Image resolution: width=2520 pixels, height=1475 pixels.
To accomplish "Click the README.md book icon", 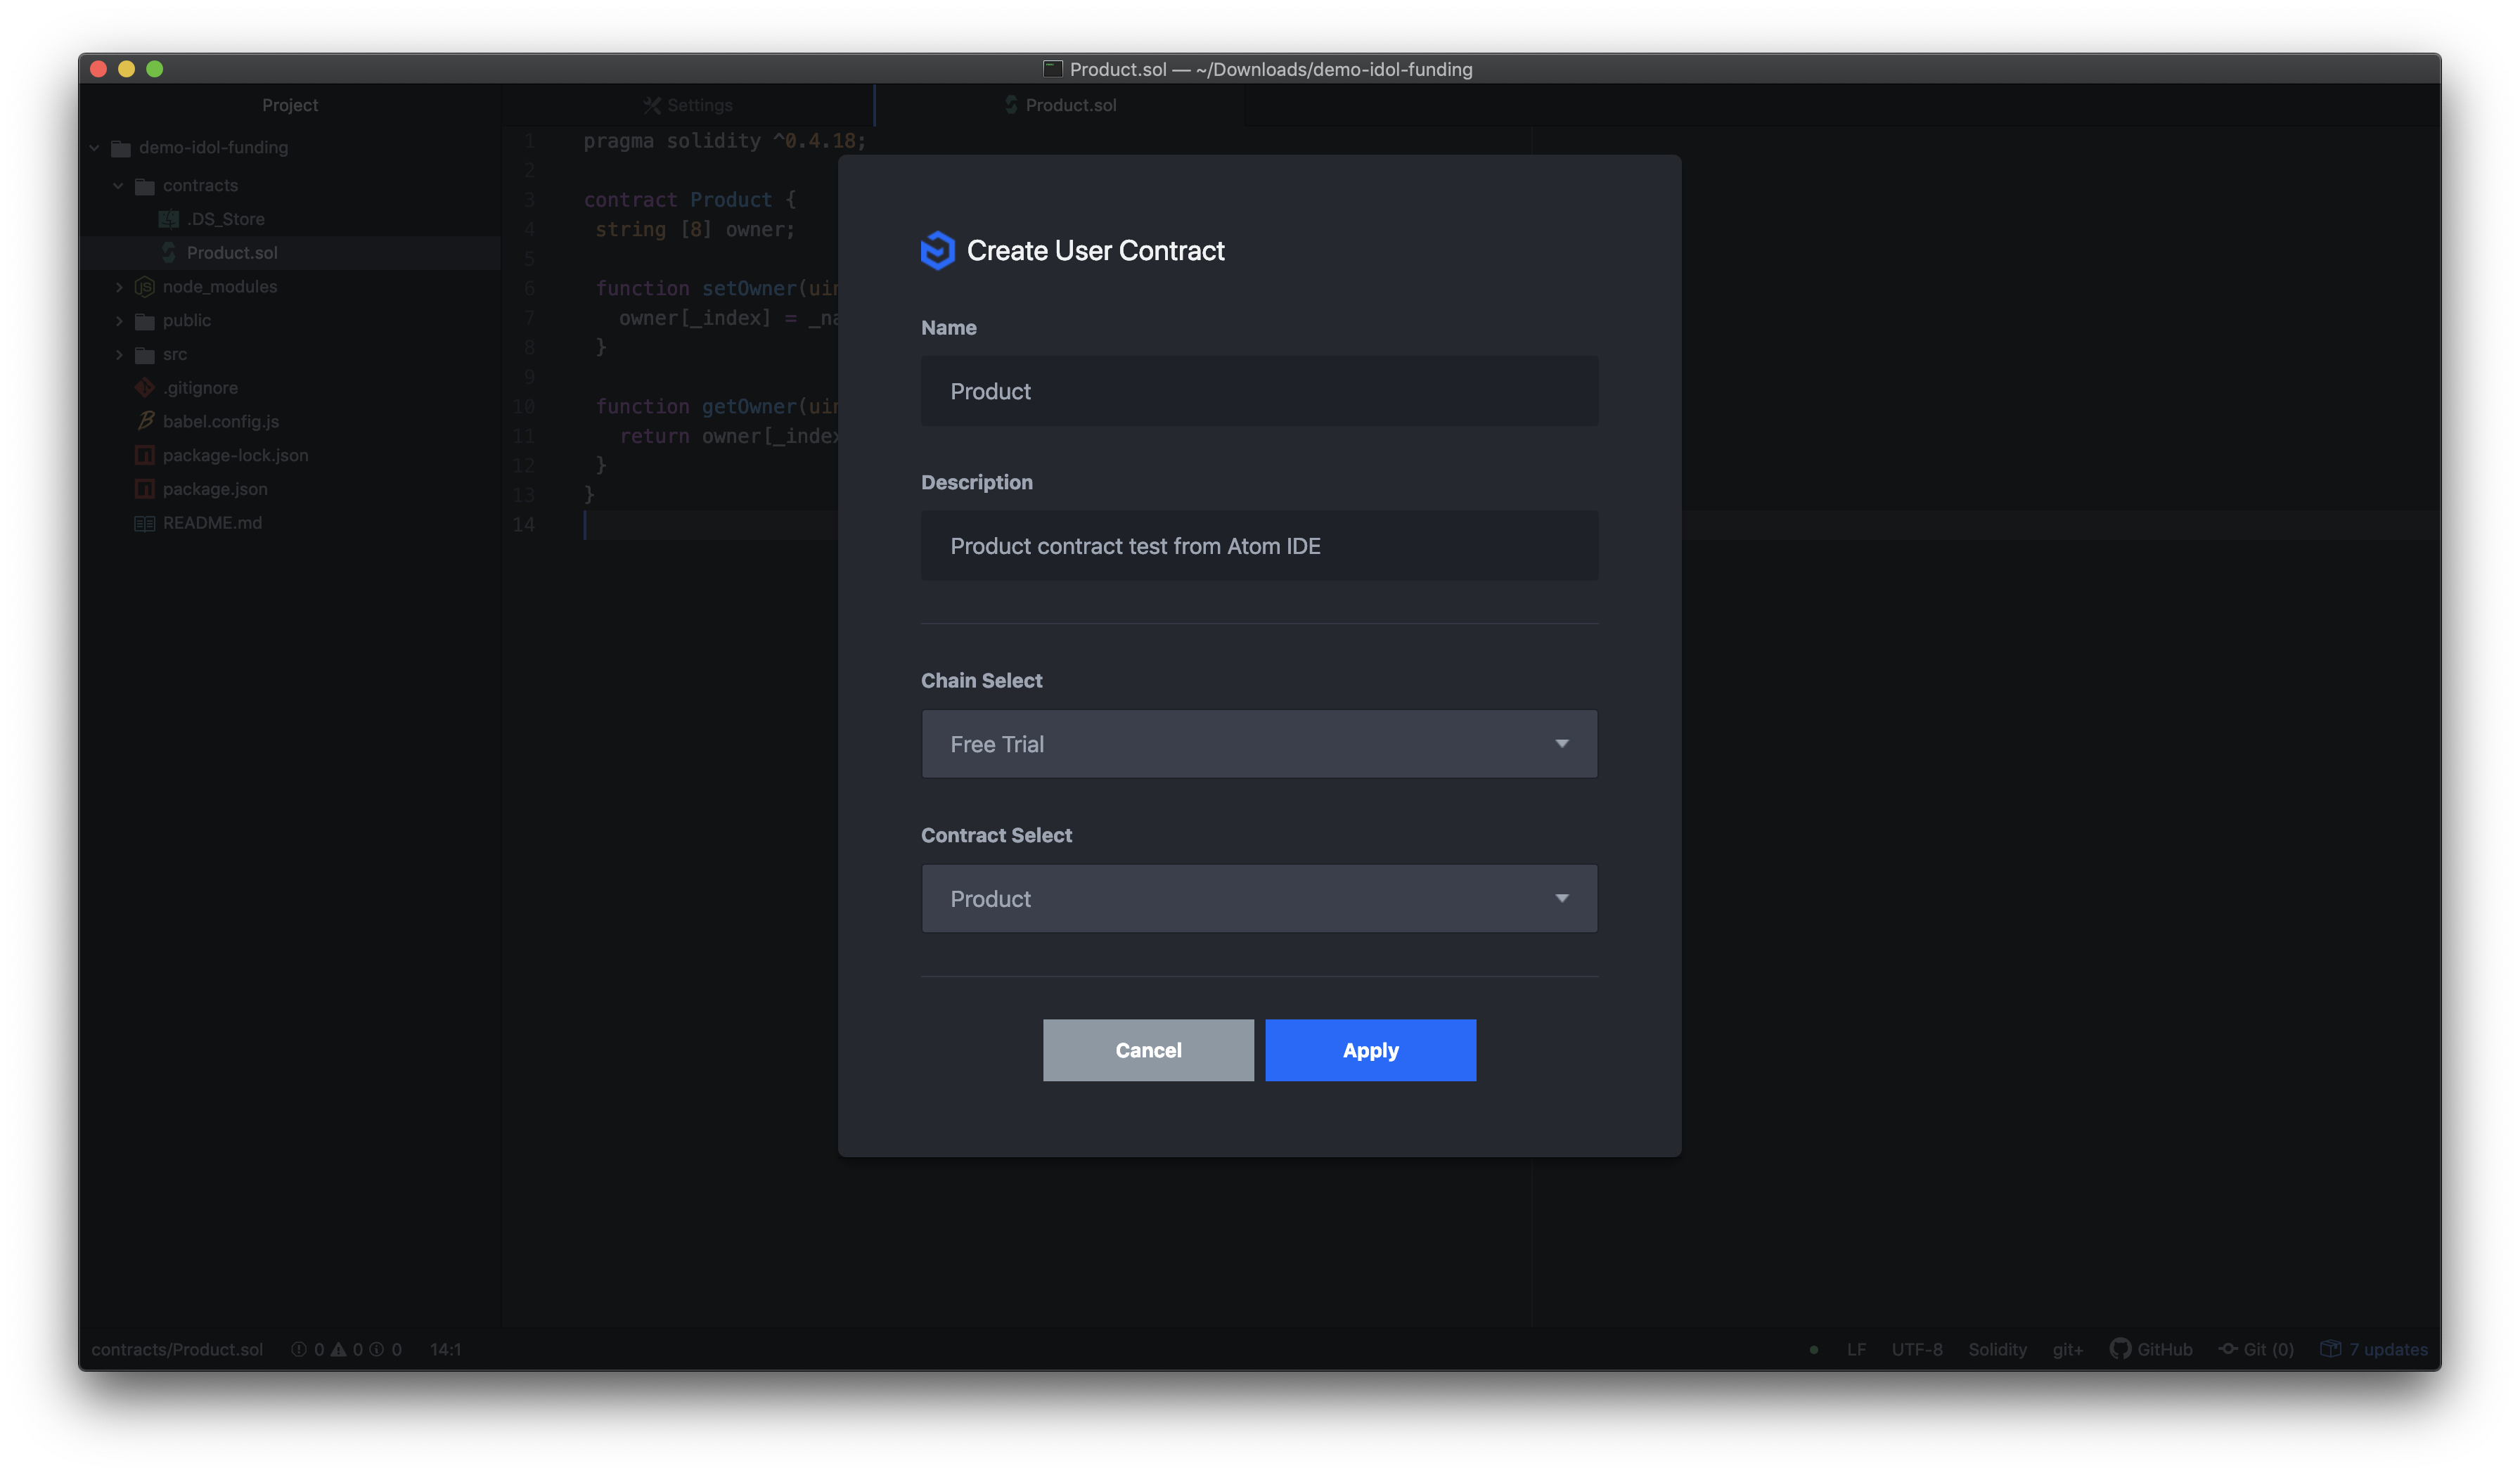I will click(x=145, y=524).
